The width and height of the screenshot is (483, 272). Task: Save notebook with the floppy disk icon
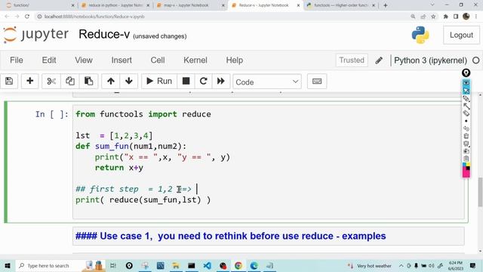pyautogui.click(x=9, y=81)
